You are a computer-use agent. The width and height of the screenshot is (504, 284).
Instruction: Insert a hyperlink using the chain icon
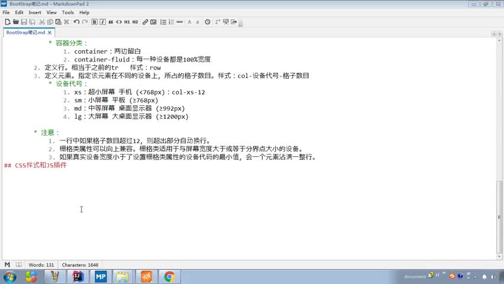146,22
